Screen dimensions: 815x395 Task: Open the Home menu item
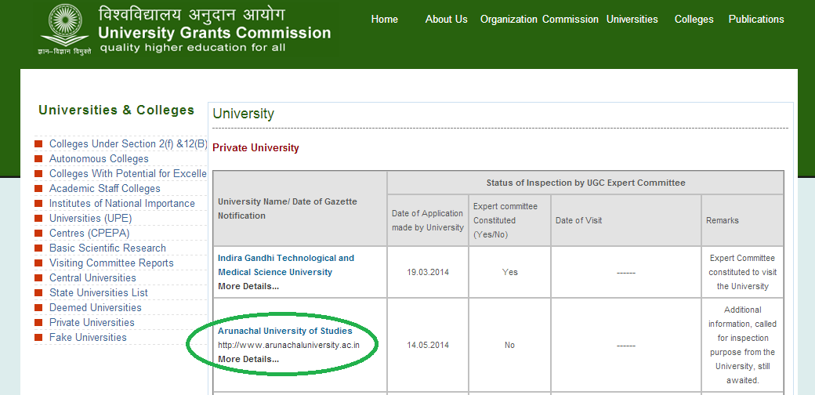[x=384, y=19]
